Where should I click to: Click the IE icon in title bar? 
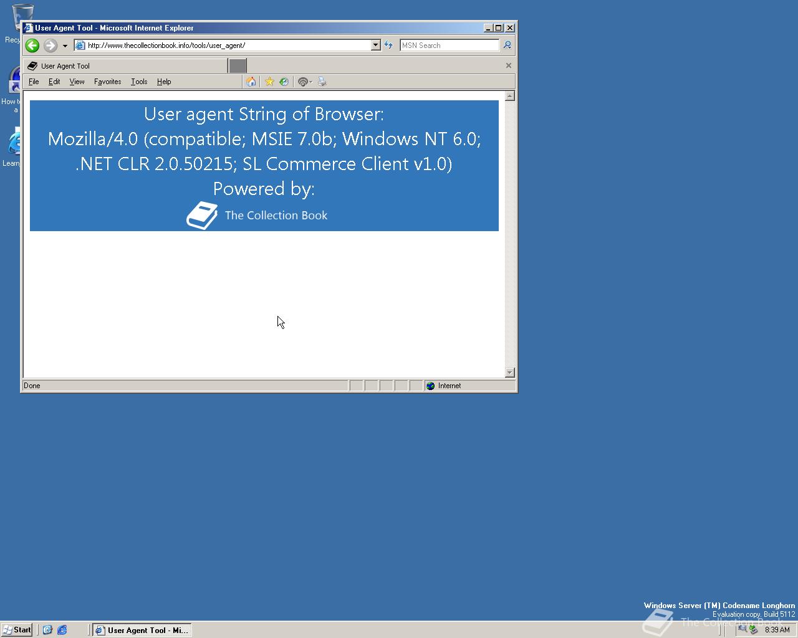tap(28, 28)
